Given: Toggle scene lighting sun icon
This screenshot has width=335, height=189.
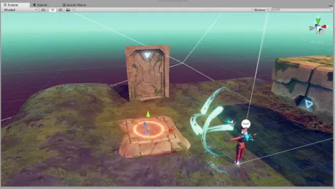Looking at the screenshot, I should coord(53,10).
